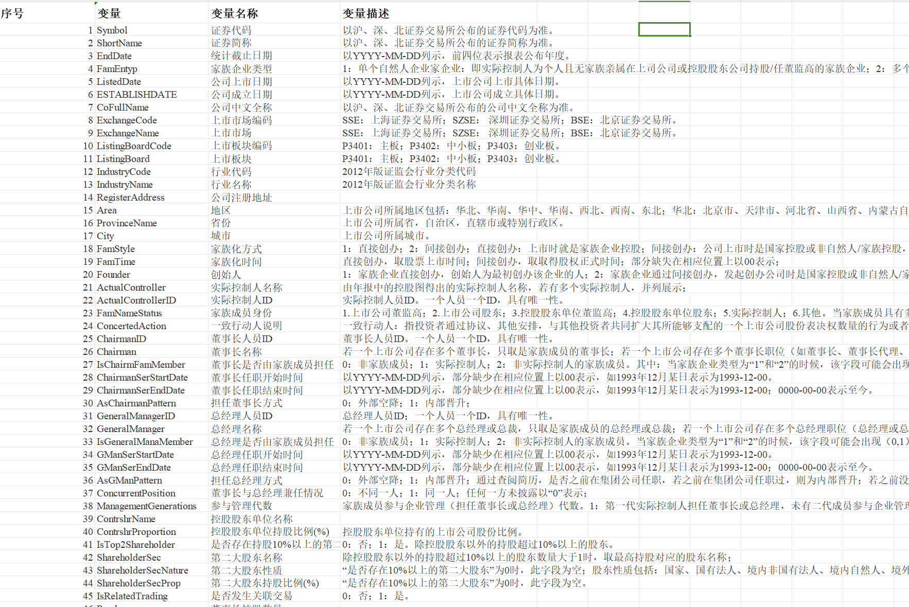Select the sequence number 20 cell

pyautogui.click(x=88, y=275)
